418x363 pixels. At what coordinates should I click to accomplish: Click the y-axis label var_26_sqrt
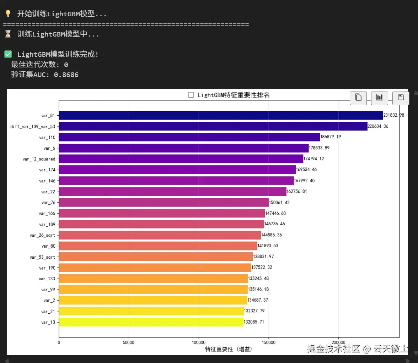[42, 235]
